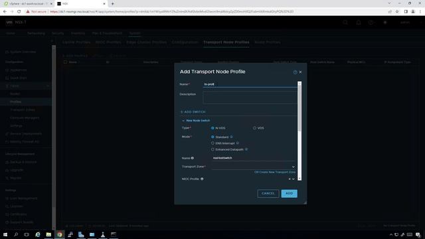This screenshot has width=425, height=239.
Task: Open the search icon in NSX header
Action: click(x=345, y=23)
